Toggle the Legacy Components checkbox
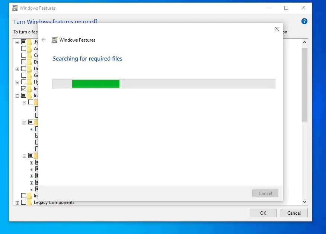The width and height of the screenshot is (326, 234). [x=24, y=202]
